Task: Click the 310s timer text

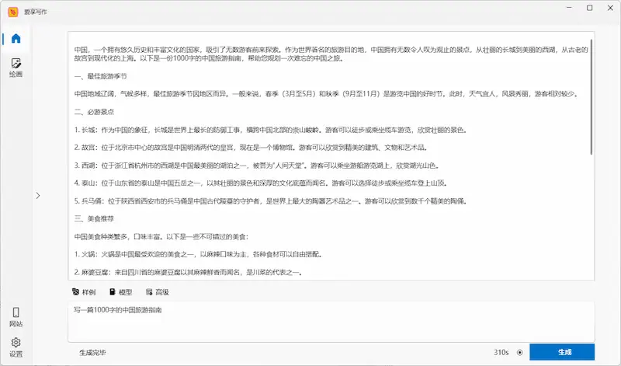Action: (501, 353)
